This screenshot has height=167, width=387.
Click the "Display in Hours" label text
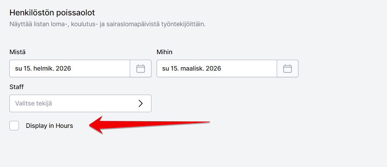pyautogui.click(x=49, y=126)
